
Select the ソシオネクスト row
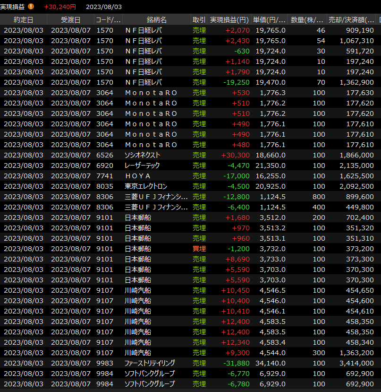[143, 155]
